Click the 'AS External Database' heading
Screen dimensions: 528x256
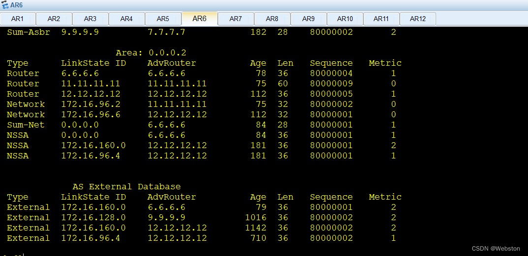coord(127,186)
